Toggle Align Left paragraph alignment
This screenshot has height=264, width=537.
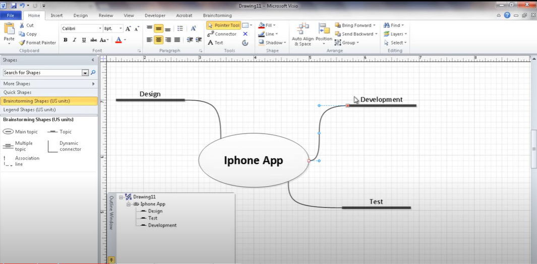tap(149, 40)
